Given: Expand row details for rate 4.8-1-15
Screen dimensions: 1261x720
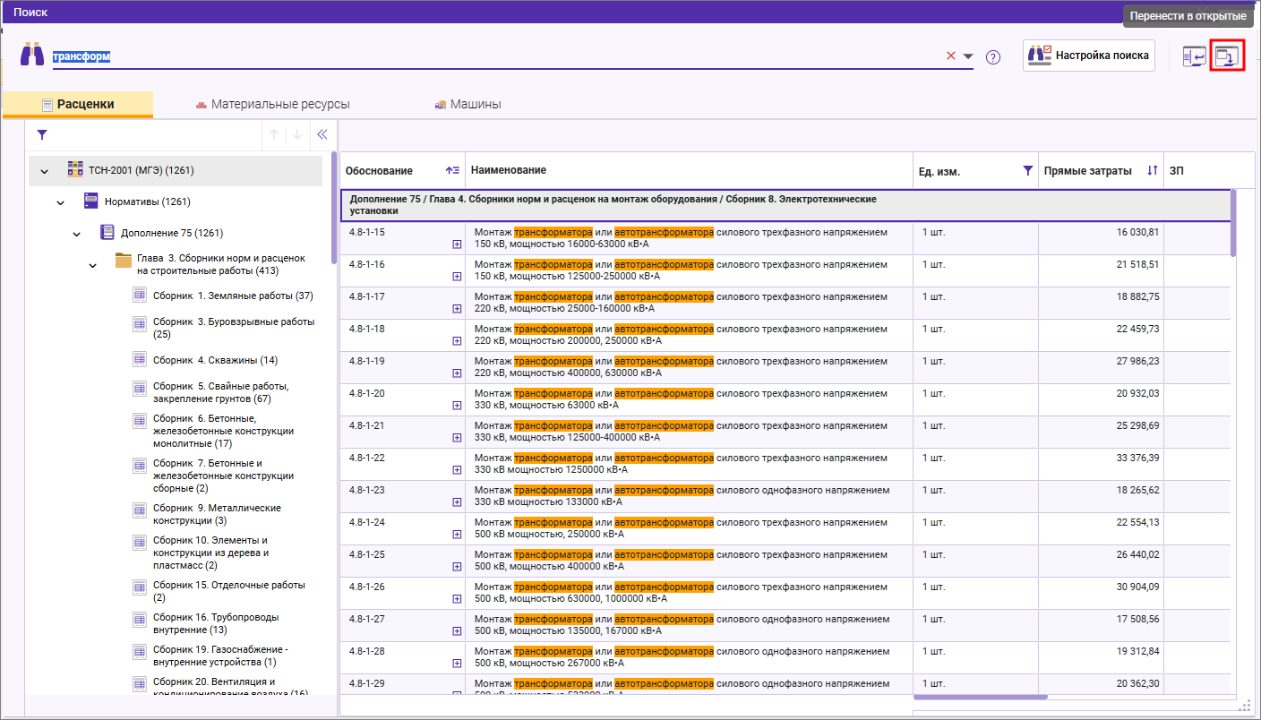Looking at the screenshot, I should (457, 244).
